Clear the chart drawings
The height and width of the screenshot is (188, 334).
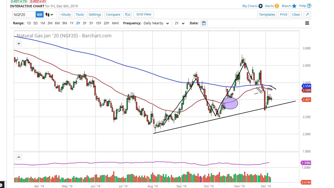tap(296, 14)
